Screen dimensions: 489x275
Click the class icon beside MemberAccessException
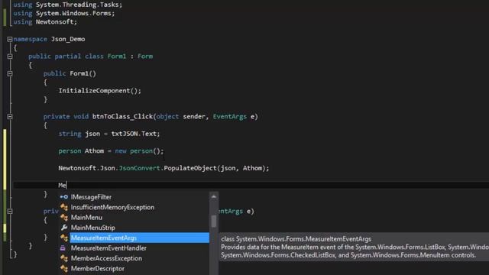64,258
